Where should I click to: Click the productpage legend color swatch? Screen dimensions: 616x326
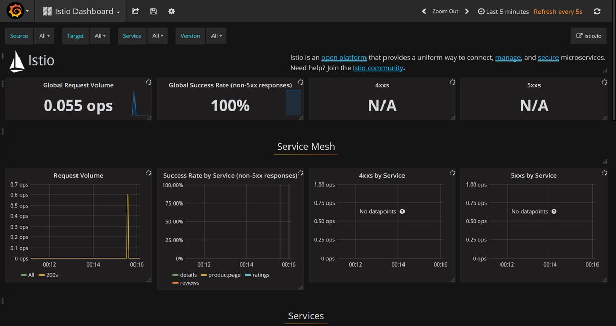pyautogui.click(x=205, y=275)
